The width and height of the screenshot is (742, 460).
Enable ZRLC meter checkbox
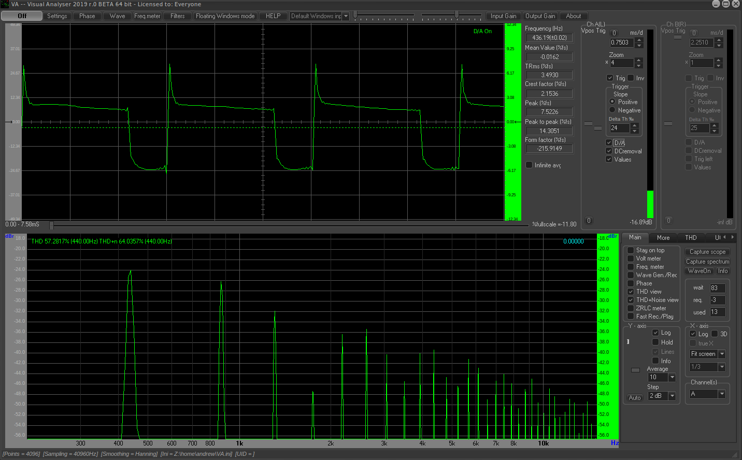[x=631, y=308]
